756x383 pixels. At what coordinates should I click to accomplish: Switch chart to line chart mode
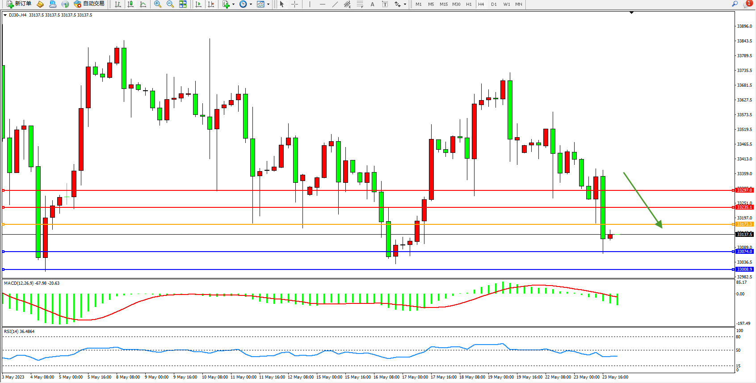[x=143, y=4]
